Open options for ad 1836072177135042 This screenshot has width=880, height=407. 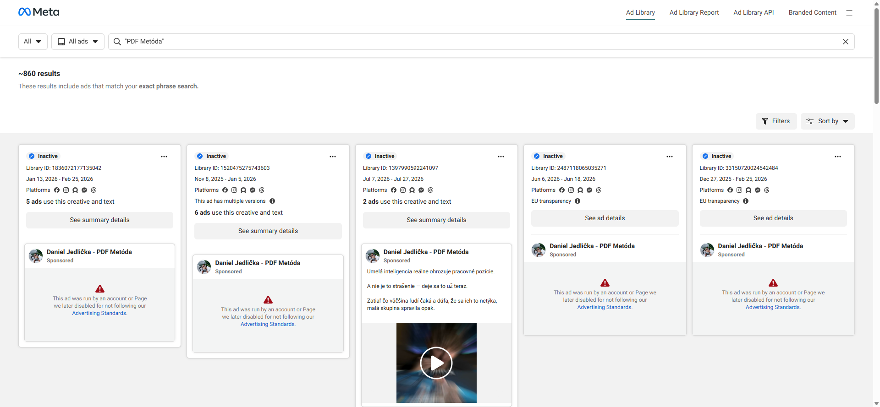(x=164, y=157)
